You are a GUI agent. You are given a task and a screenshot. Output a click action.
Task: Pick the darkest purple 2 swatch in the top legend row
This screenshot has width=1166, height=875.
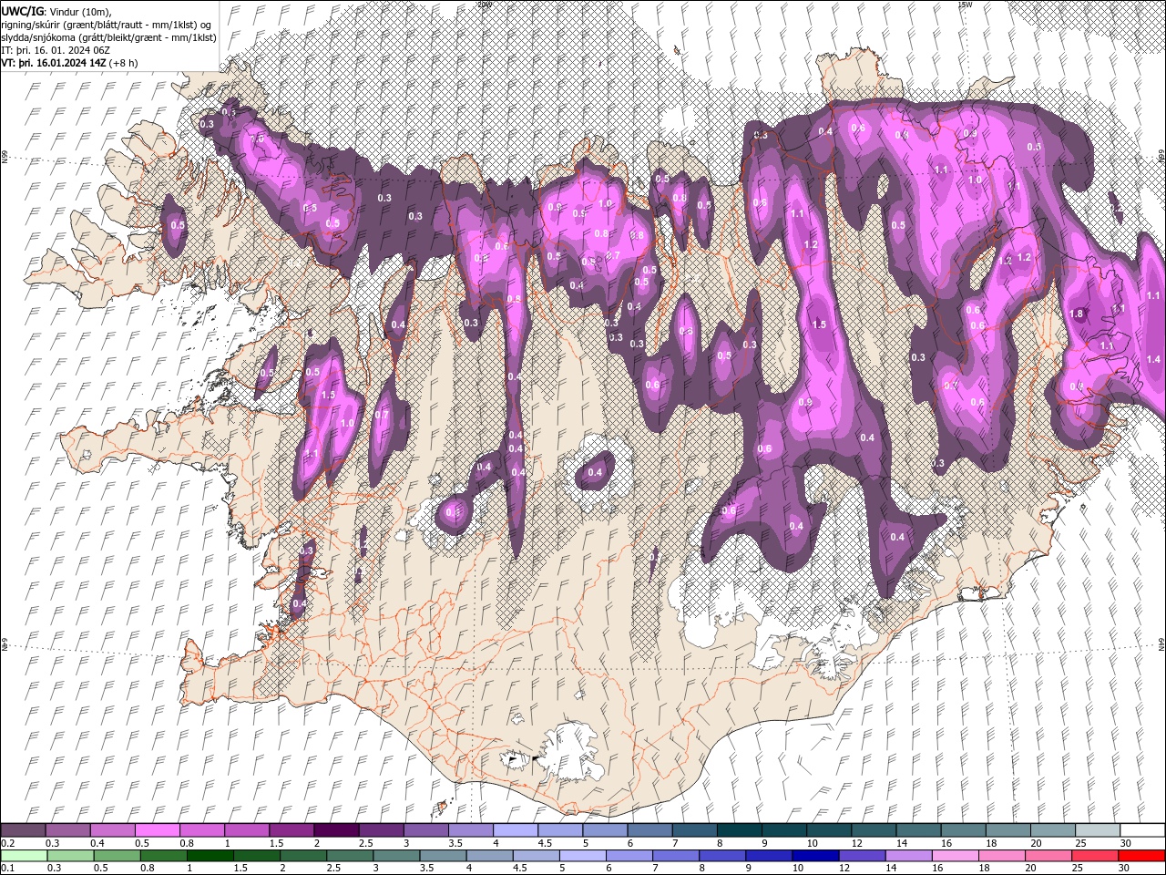point(336,830)
